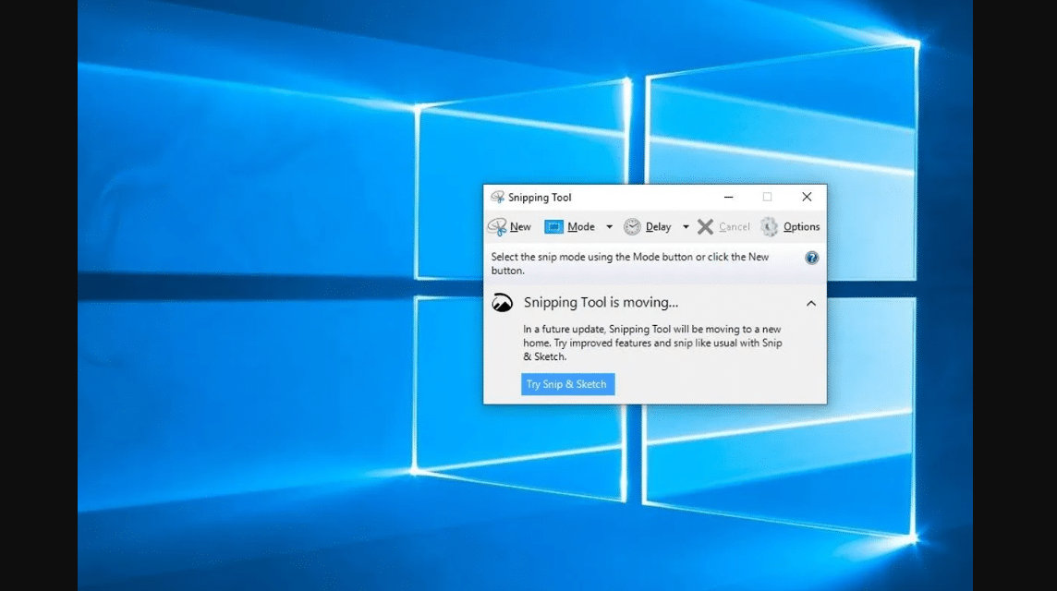The image size is (1057, 591).
Task: Click the Mode button
Action: click(570, 227)
